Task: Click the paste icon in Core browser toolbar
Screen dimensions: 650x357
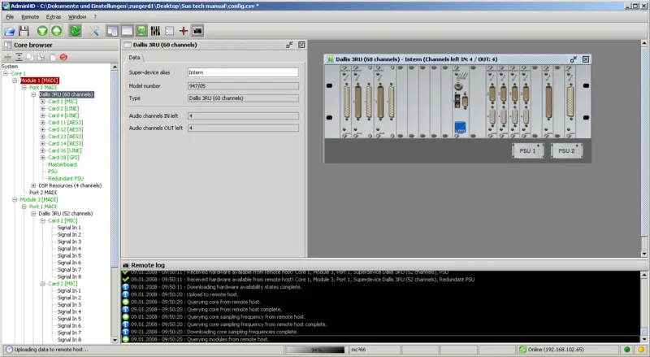Action: pyautogui.click(x=41, y=57)
